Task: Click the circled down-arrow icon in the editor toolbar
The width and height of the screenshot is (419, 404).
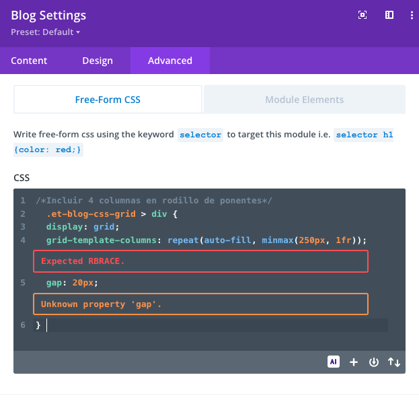Action: [374, 362]
